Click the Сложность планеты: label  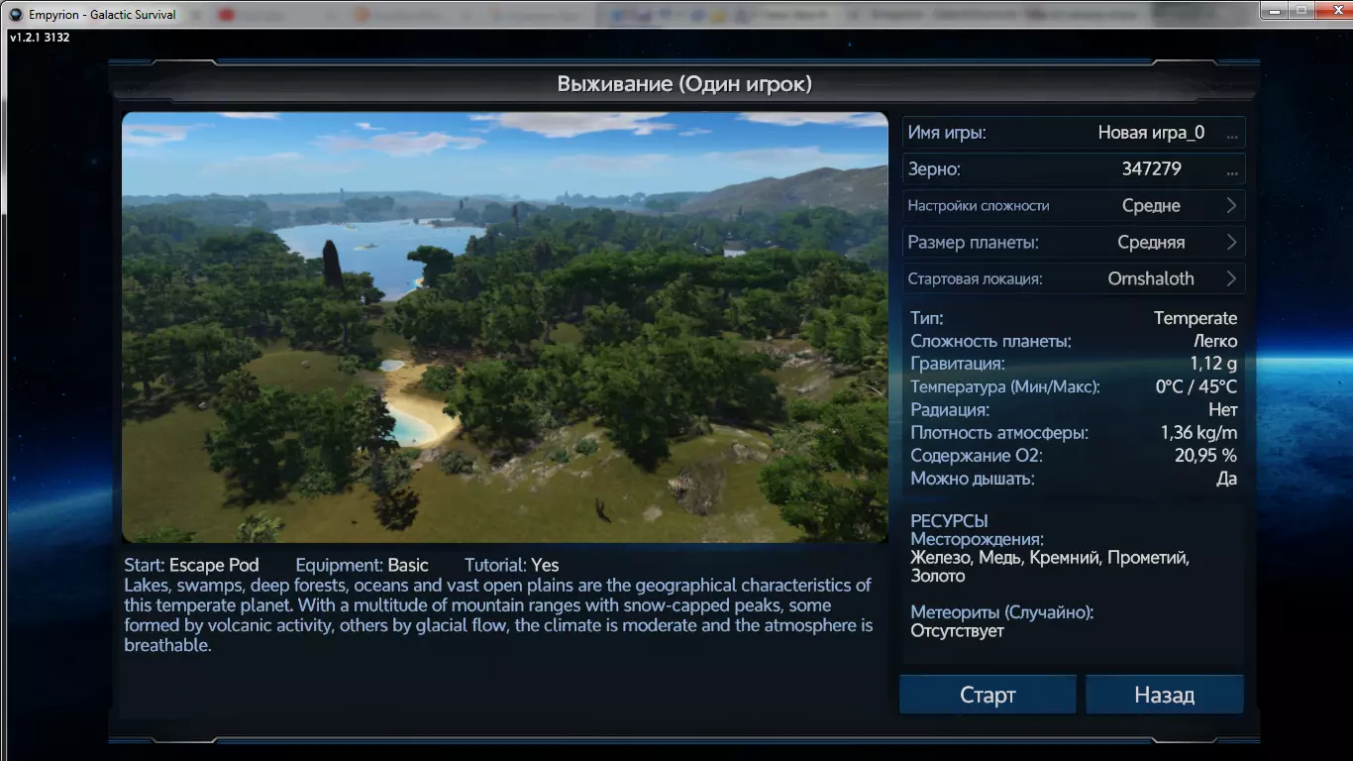[x=990, y=342]
